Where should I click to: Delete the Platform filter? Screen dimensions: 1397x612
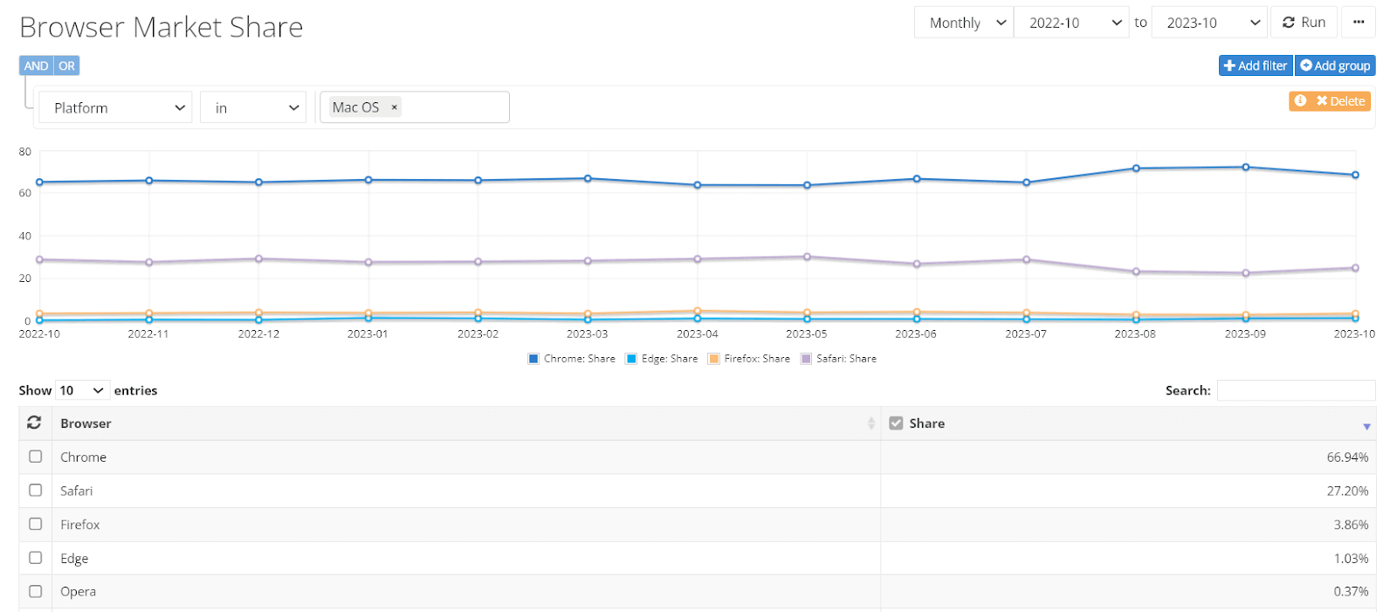click(1341, 101)
